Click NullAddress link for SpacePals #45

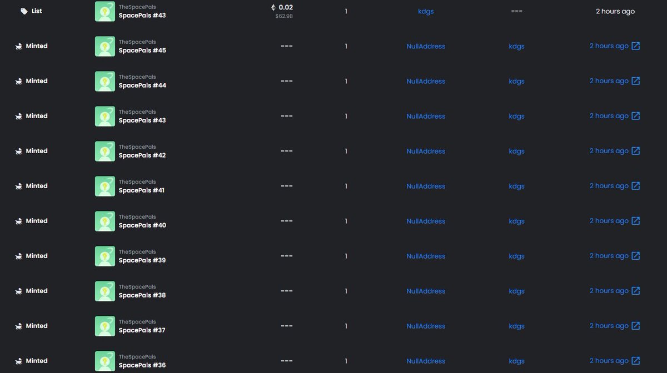426,47
